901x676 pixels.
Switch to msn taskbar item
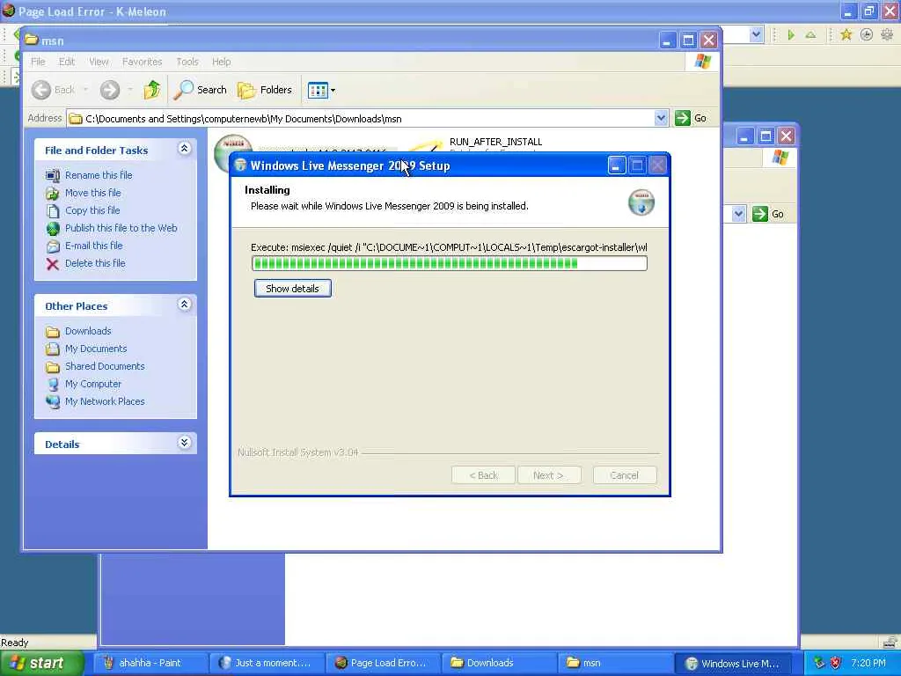pos(613,663)
